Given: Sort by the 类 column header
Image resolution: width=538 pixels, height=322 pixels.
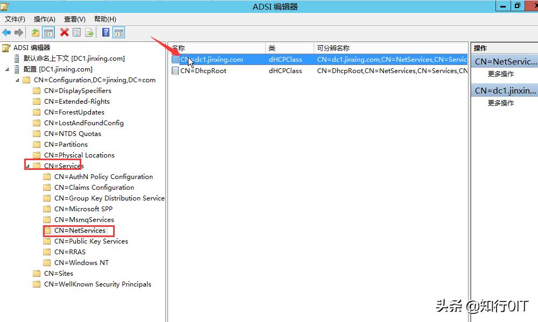Looking at the screenshot, I should (290, 48).
